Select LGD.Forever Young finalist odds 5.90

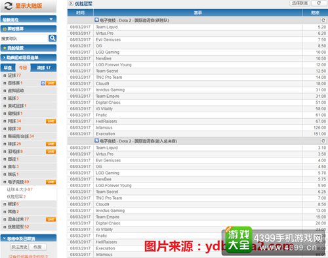[322, 186]
